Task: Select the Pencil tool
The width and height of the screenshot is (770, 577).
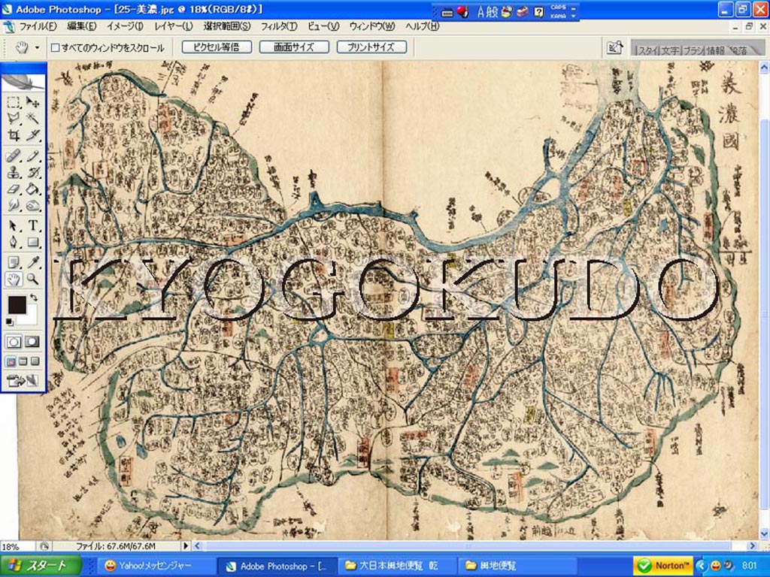Action: click(x=32, y=156)
